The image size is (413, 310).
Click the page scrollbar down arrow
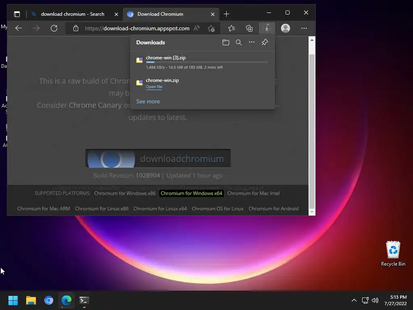tap(312, 212)
